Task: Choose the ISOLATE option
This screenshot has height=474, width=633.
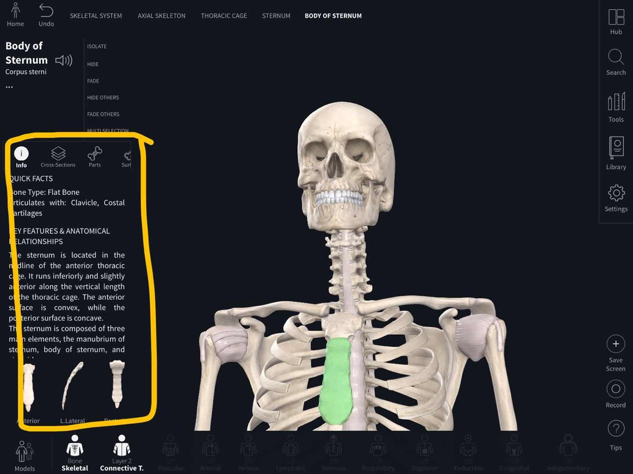Action: click(97, 46)
